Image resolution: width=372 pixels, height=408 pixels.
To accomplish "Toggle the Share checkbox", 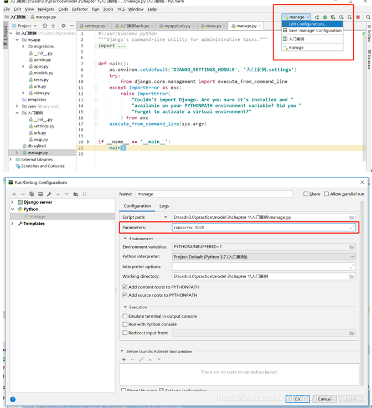I will [x=306, y=194].
